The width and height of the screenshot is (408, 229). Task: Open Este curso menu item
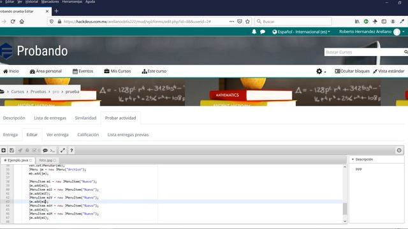154,71
